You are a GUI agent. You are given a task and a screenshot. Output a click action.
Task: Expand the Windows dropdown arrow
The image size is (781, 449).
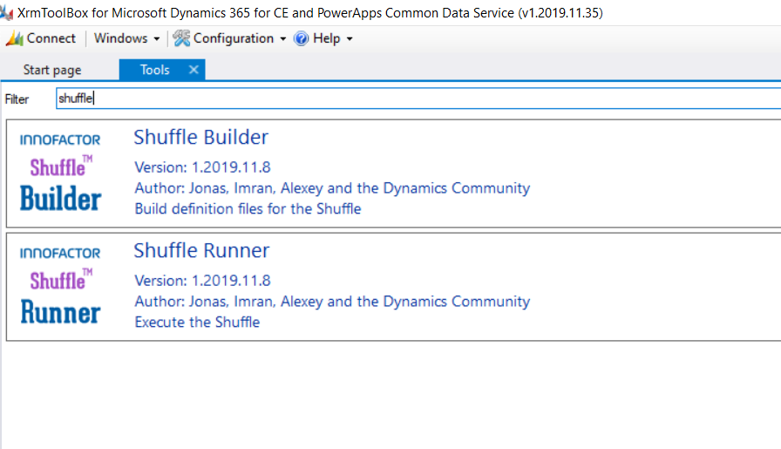[156, 39]
